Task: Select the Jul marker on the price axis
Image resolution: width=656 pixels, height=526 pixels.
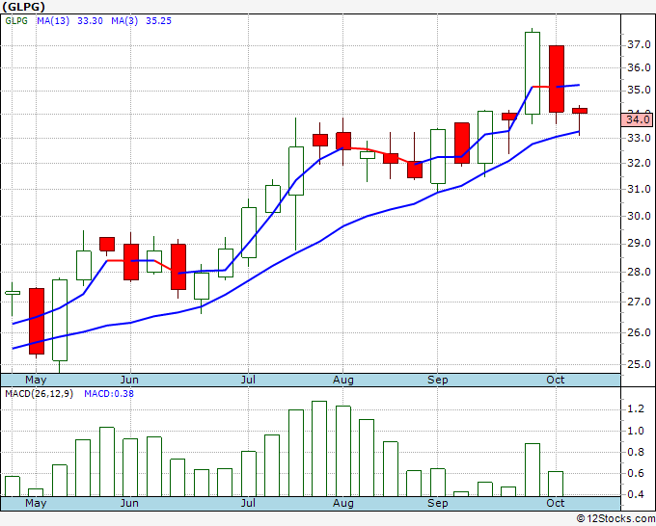Action: click(x=248, y=380)
